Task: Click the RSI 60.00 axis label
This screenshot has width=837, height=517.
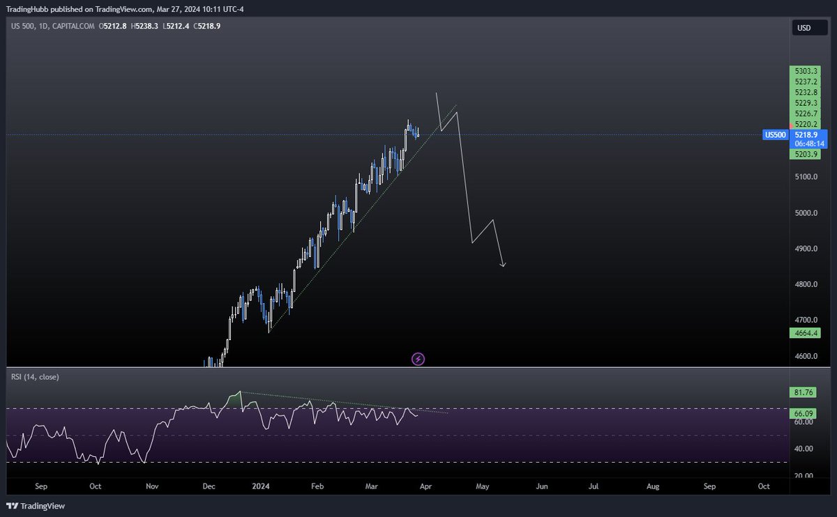Action: tap(804, 422)
